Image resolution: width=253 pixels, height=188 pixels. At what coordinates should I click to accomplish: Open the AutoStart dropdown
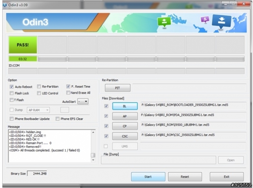83,101
